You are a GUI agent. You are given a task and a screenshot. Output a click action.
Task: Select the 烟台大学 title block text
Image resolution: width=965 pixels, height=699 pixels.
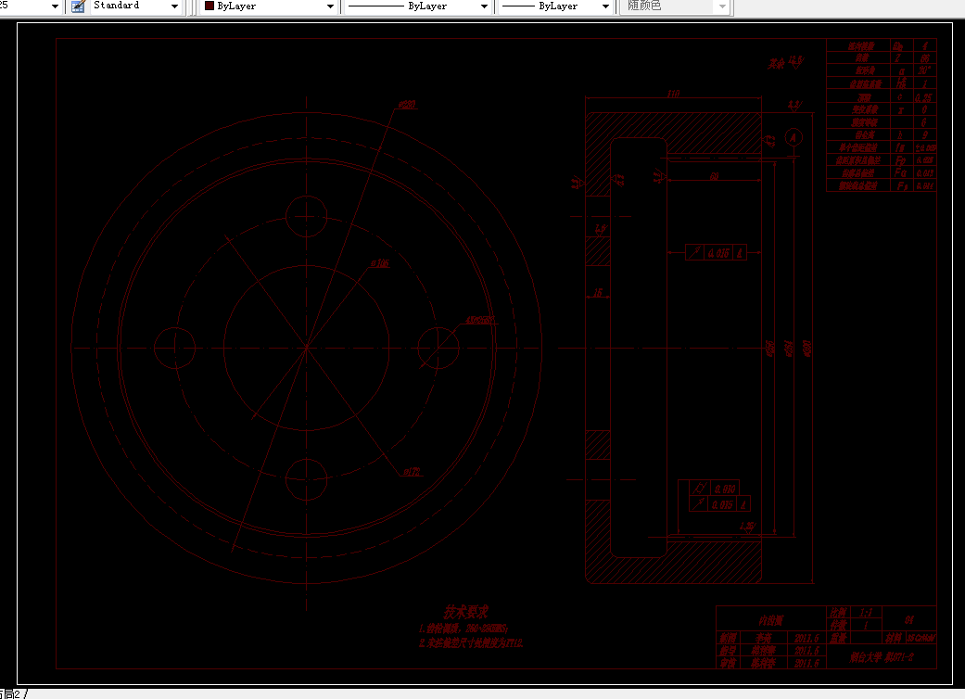[x=882, y=657]
